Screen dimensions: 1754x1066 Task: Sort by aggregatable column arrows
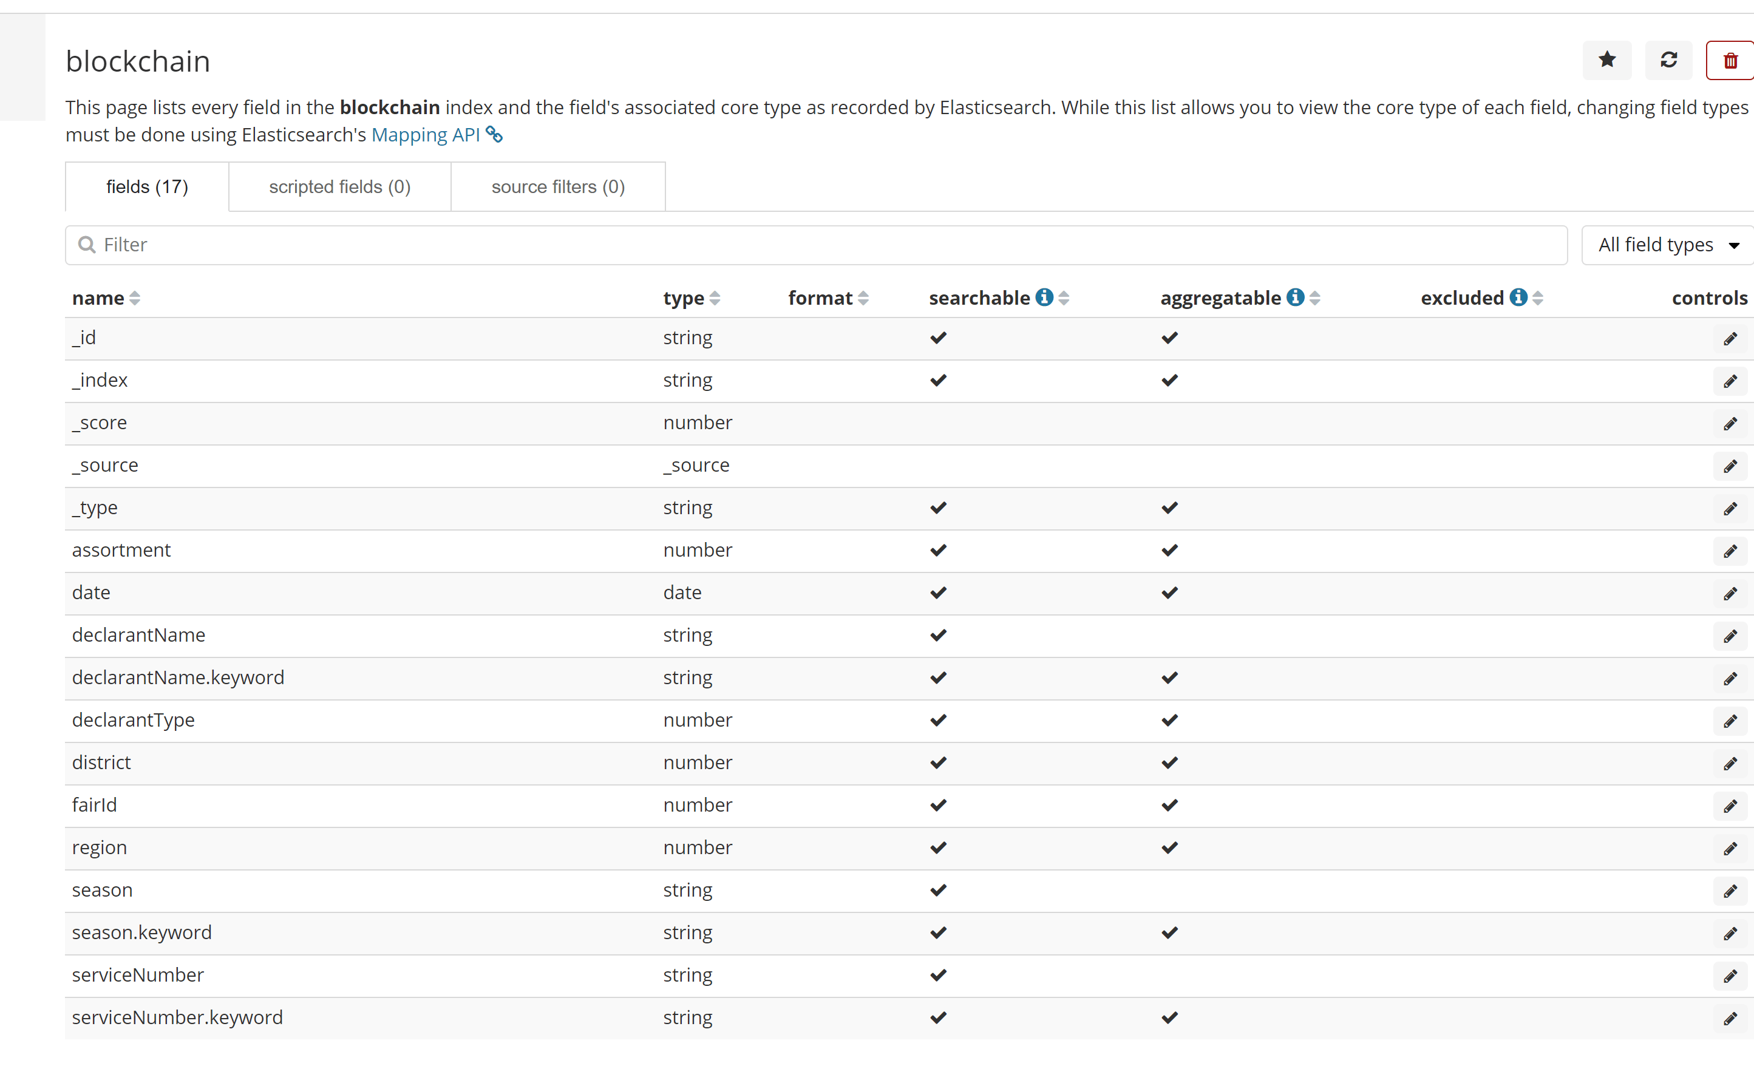coord(1315,298)
